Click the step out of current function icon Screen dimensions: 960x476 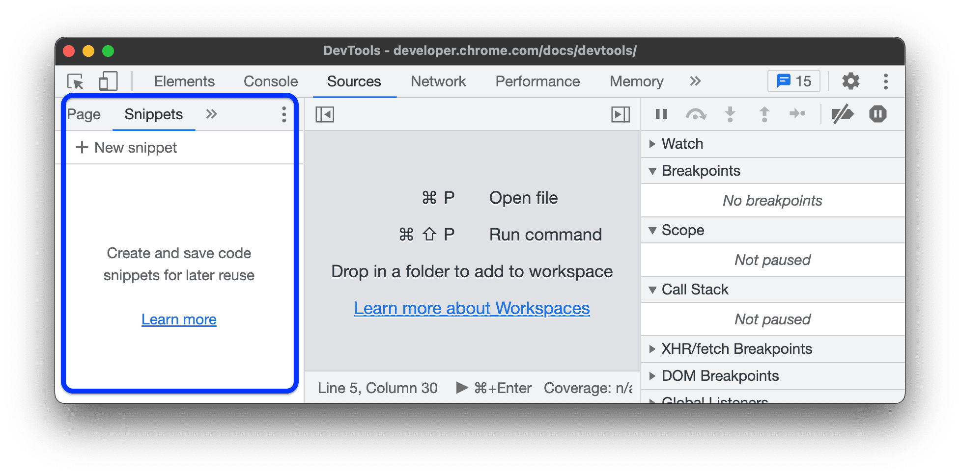tap(764, 114)
